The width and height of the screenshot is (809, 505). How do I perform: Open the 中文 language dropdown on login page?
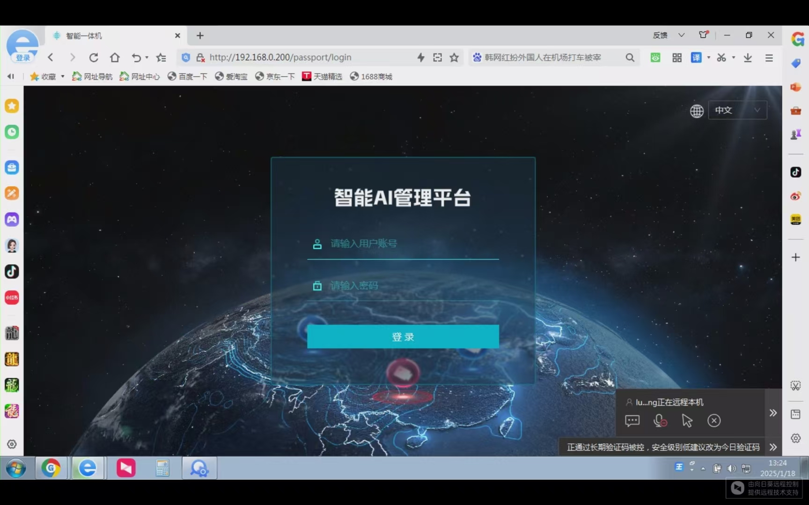pyautogui.click(x=738, y=110)
